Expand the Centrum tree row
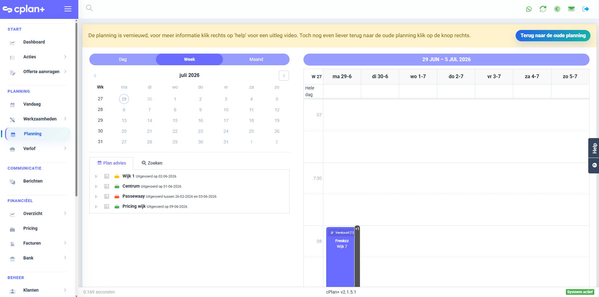Screen dimensions: 599x297 (96, 186)
